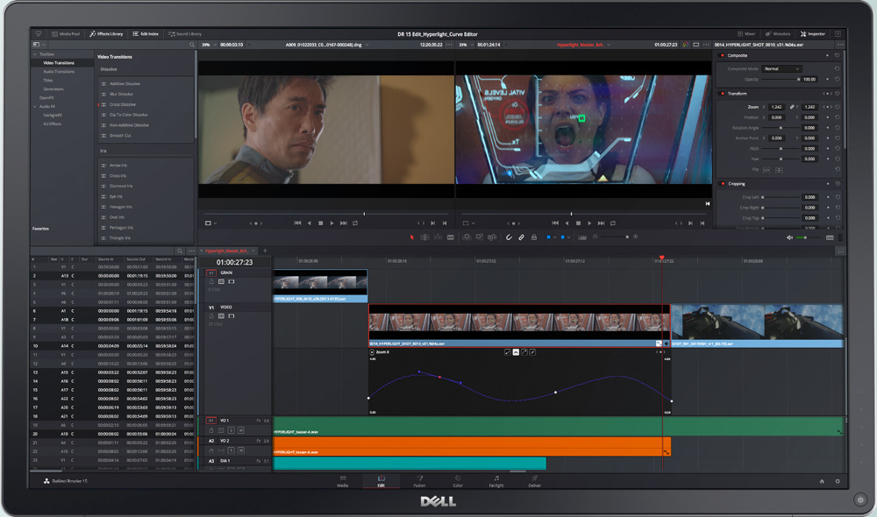The height and width of the screenshot is (517, 877).
Task: Toggle the Zoom X/Y link chain icon
Action: 792,107
